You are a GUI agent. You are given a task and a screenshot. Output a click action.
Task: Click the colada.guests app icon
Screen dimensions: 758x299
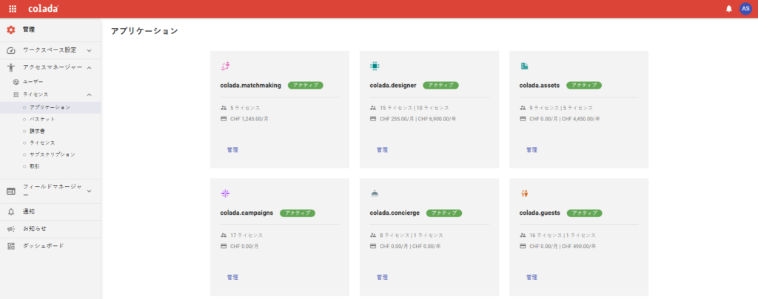coord(524,193)
